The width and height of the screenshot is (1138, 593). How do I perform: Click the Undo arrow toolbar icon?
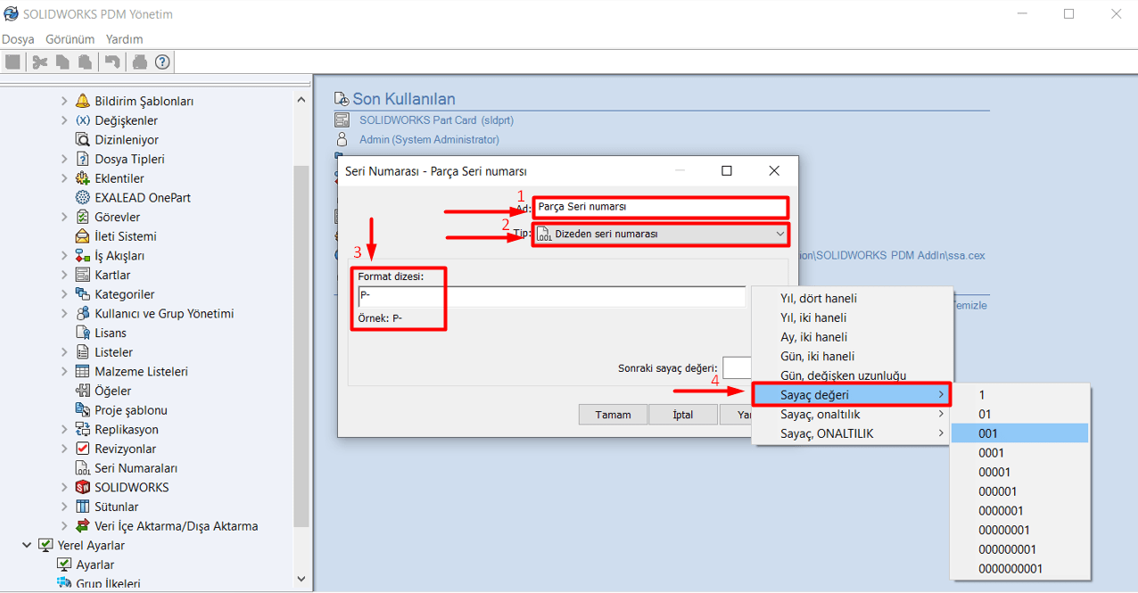click(112, 62)
